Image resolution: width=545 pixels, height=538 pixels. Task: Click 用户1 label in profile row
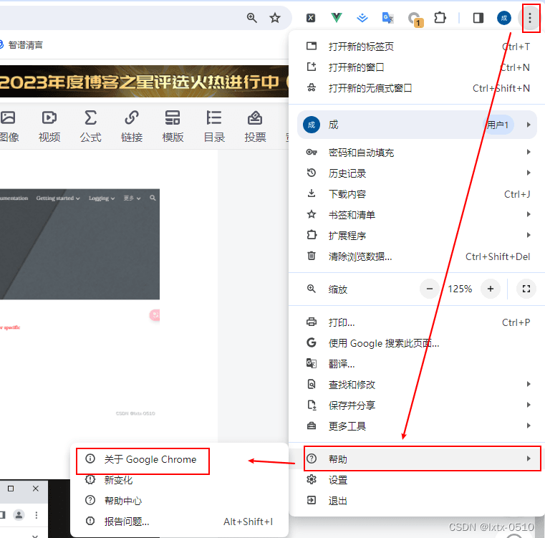tap(498, 125)
